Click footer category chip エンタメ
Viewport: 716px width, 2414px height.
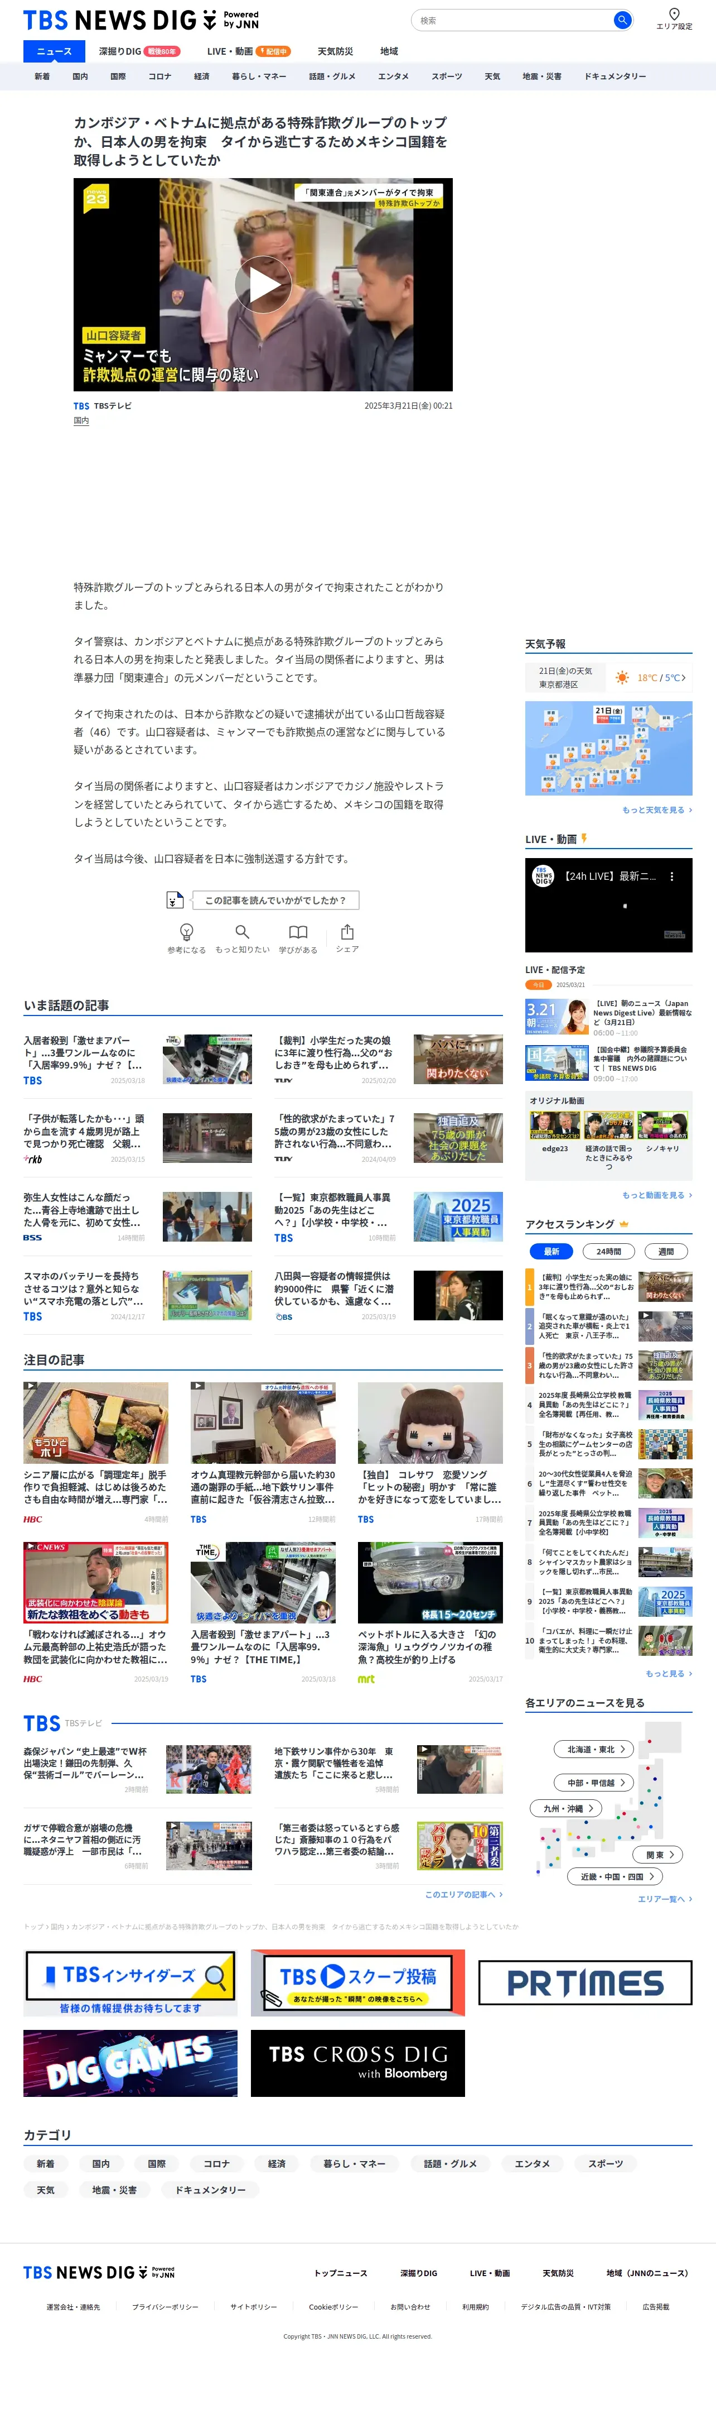click(531, 2164)
